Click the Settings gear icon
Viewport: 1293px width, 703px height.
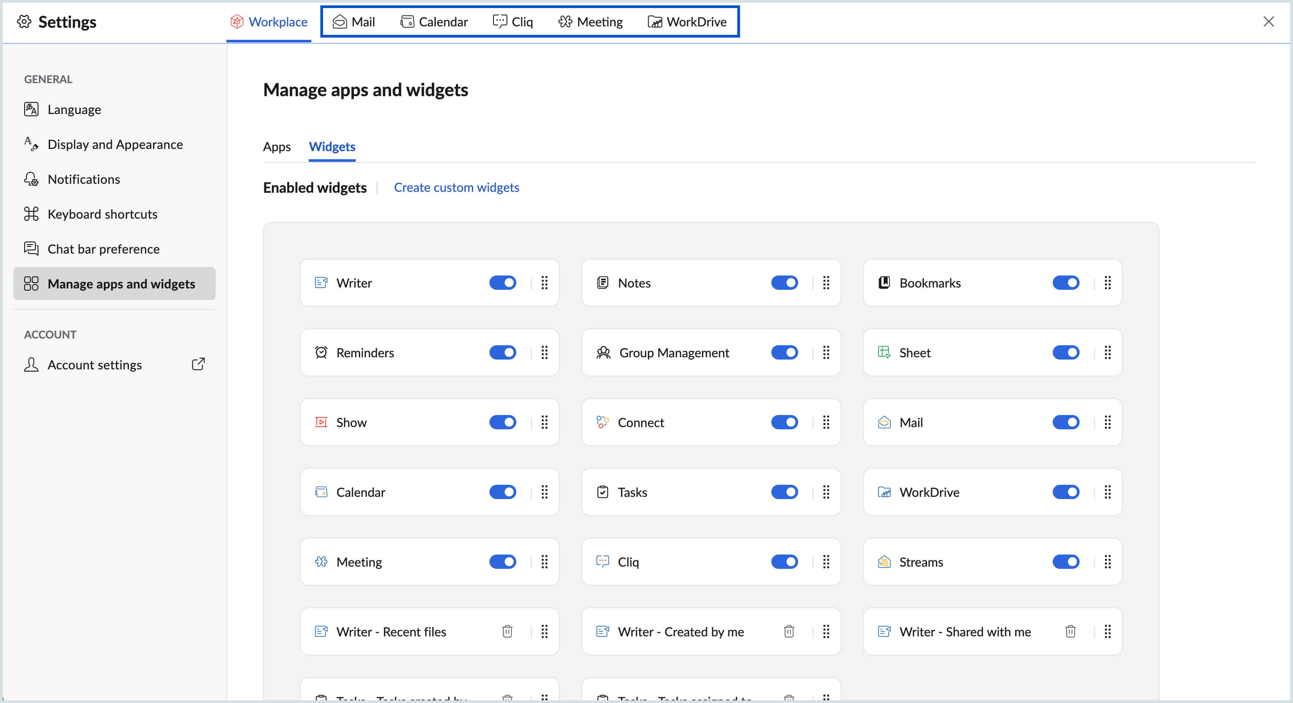[x=24, y=21]
